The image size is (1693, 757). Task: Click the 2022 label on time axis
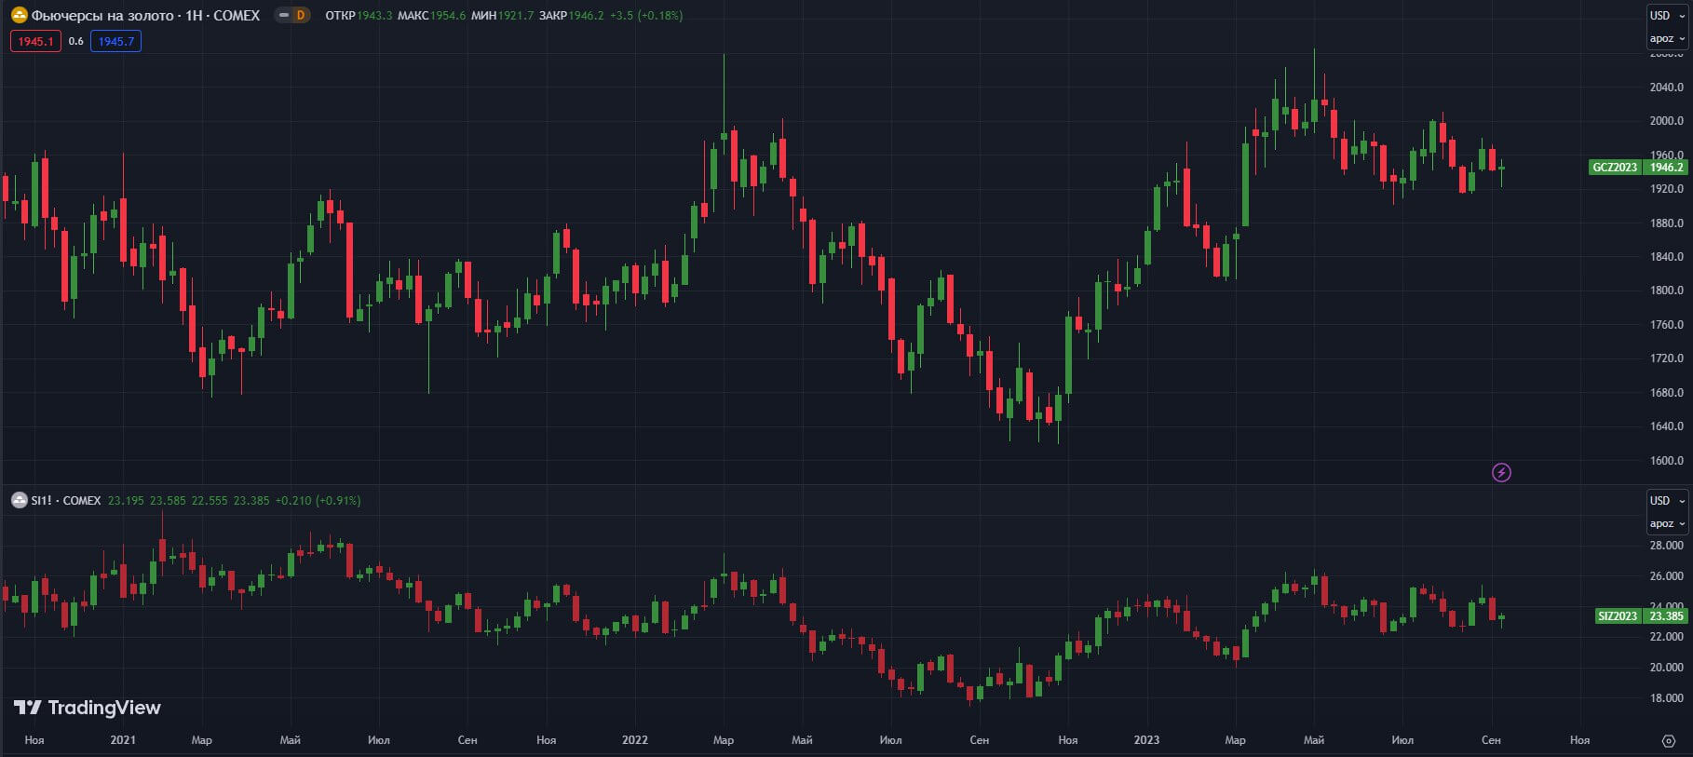click(x=635, y=740)
